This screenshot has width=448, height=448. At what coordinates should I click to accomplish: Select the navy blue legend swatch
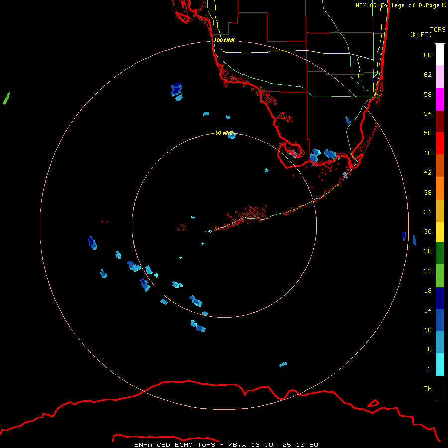point(440,298)
